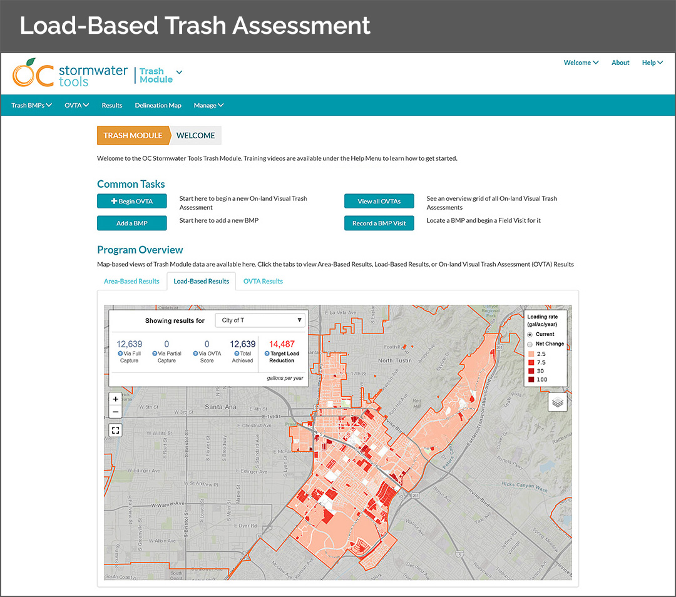676x597 pixels.
Task: Click the WELCOME breadcrumb
Action: (x=195, y=135)
